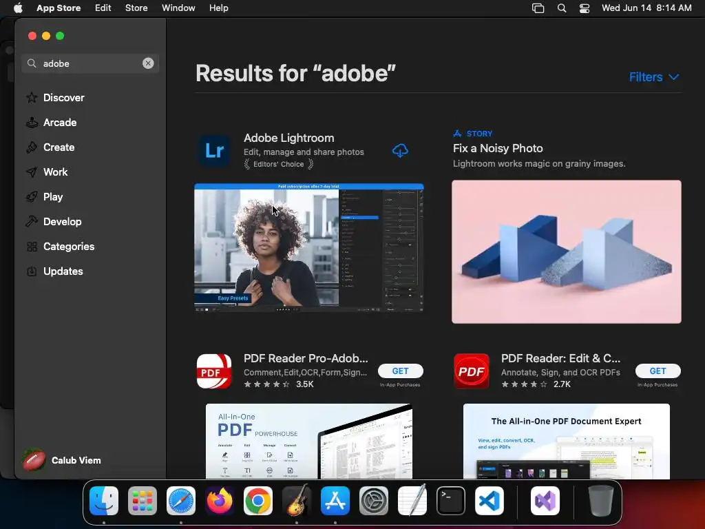Click the Arcade joystick icon
Image resolution: width=705 pixels, height=529 pixels.
(32, 123)
